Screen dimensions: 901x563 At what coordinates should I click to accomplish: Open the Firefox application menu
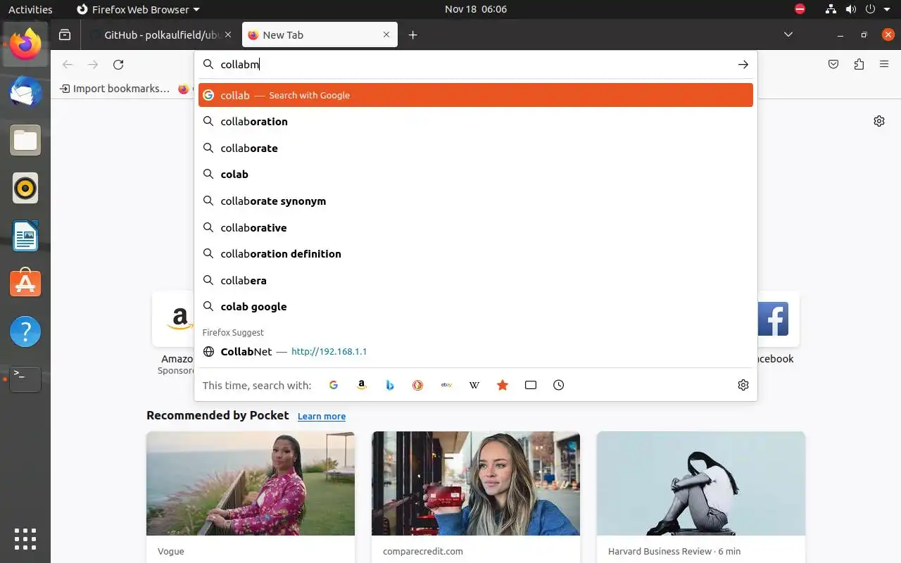884,65
